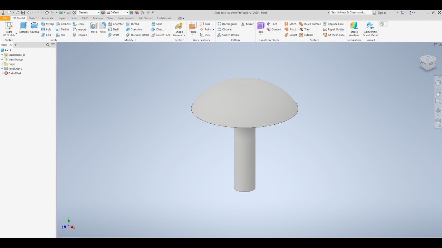Switch to the Annotate tab

48,18
